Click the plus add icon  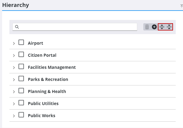[154, 27]
